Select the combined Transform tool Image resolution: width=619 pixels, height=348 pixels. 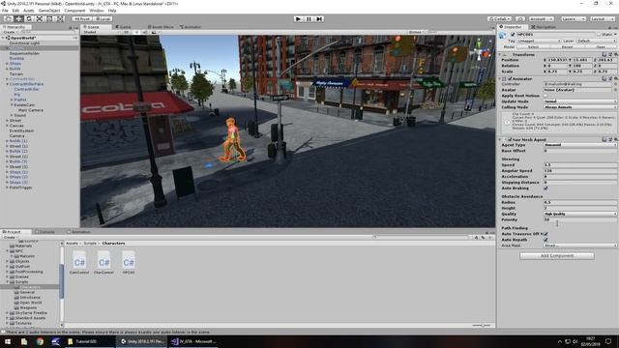click(x=60, y=18)
